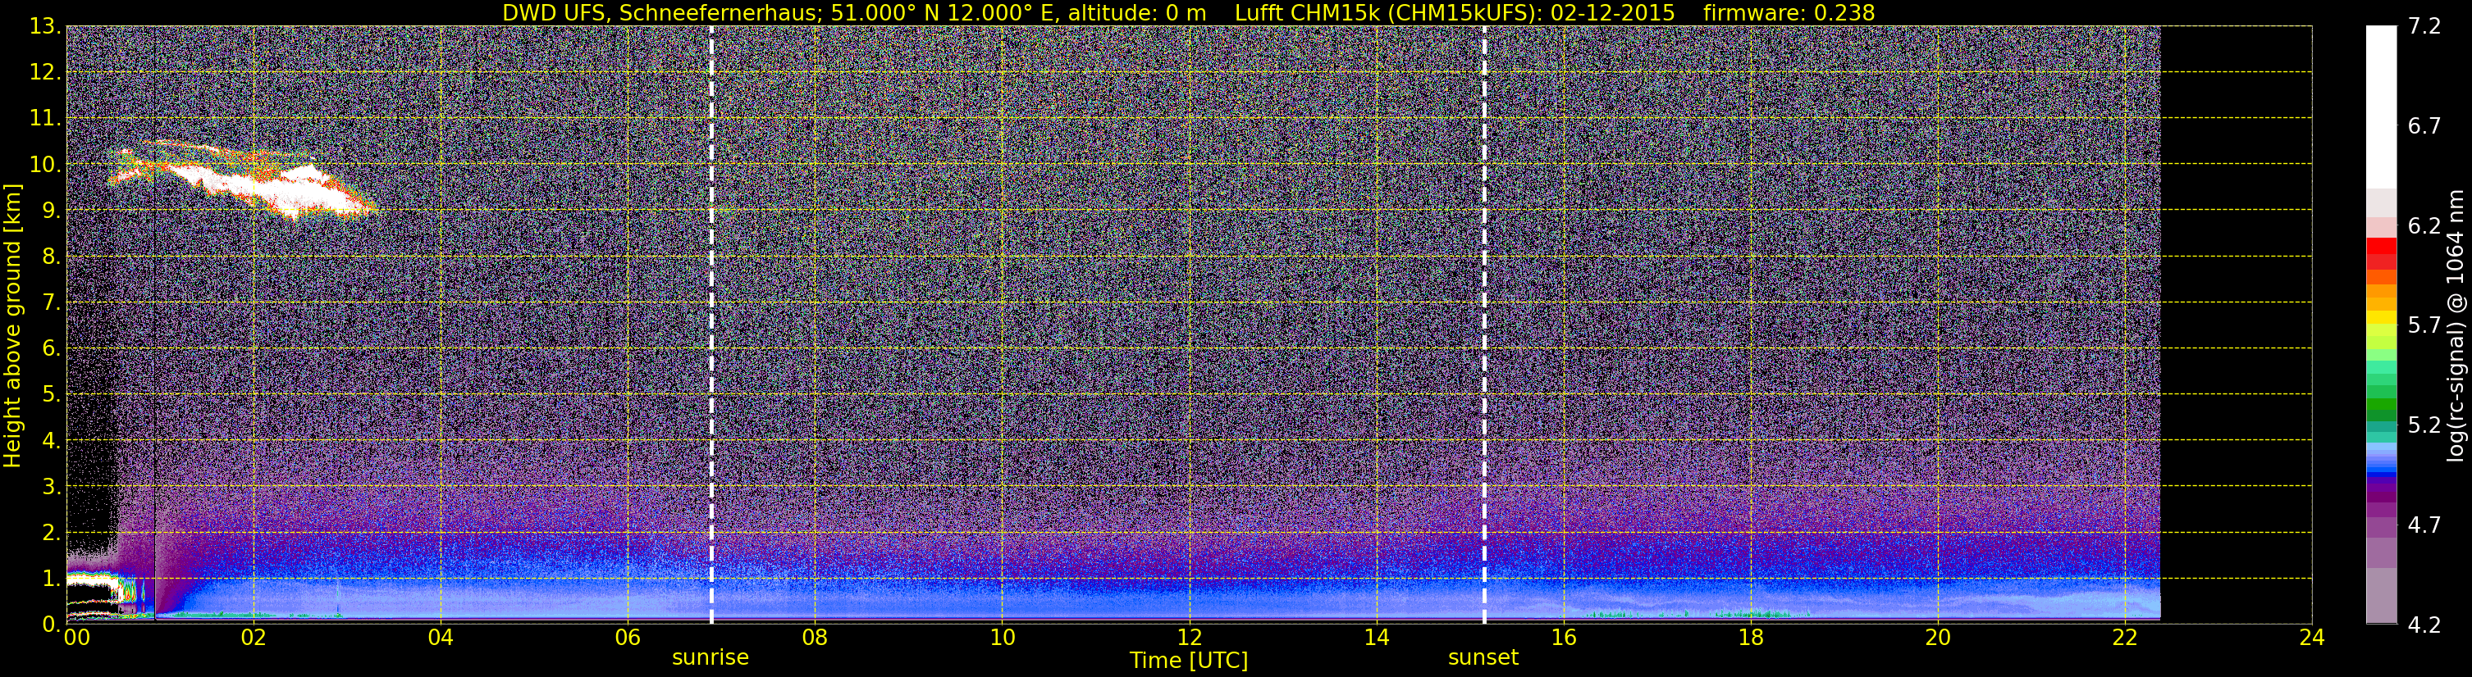Viewport: 2472px width, 677px height.
Task: Click height axis tick label '8.'
Action: (50, 256)
